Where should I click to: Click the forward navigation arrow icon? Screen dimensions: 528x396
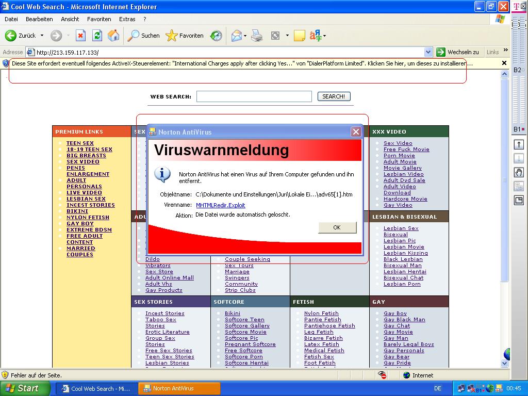(56, 36)
